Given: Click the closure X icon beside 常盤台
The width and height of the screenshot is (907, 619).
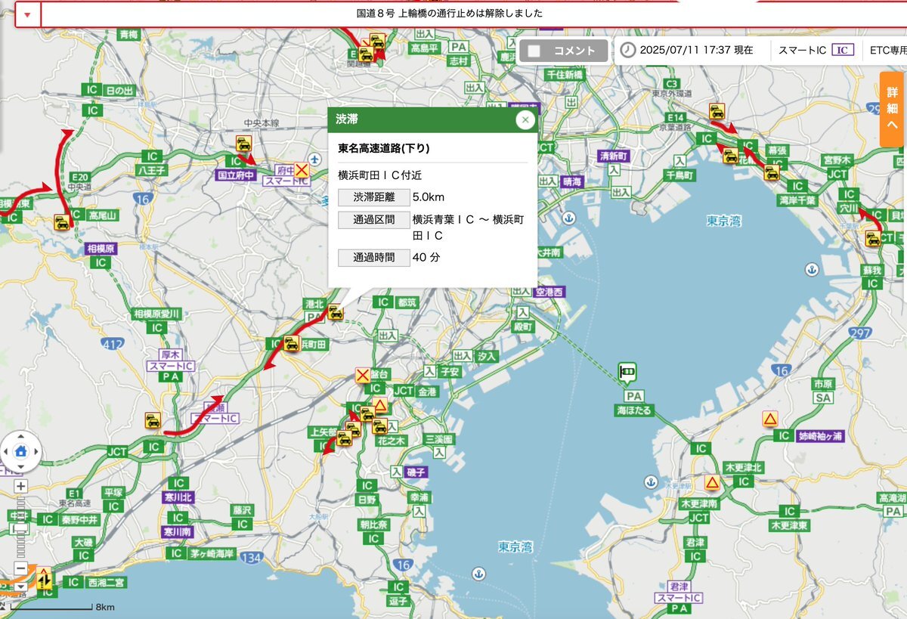Looking at the screenshot, I should [363, 375].
